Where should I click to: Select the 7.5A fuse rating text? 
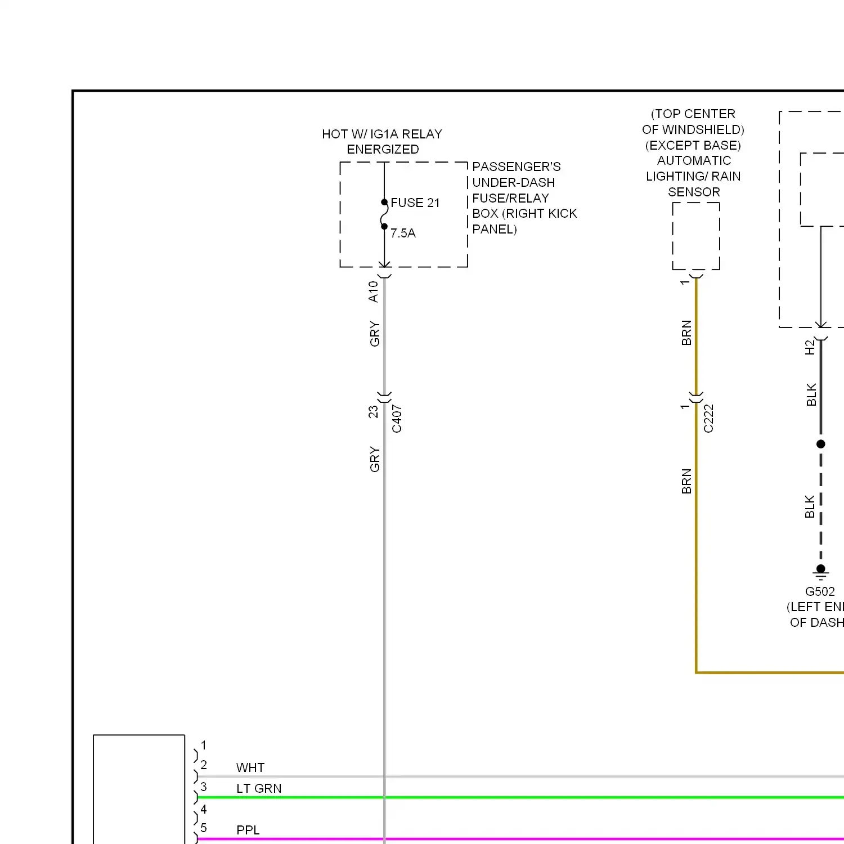[403, 234]
